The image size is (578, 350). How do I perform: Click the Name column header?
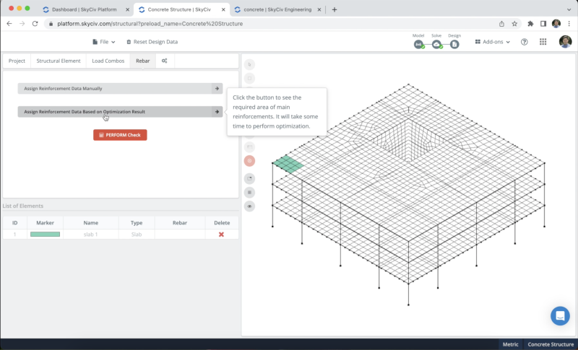pos(91,223)
